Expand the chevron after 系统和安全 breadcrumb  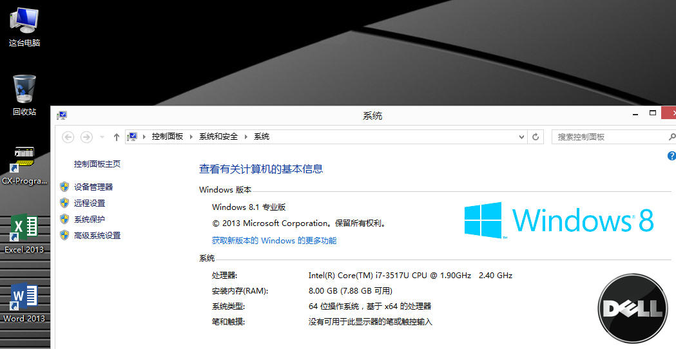point(246,137)
